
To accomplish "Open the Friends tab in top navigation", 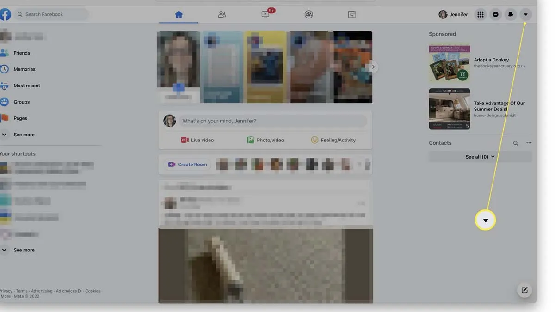I will coord(222,14).
